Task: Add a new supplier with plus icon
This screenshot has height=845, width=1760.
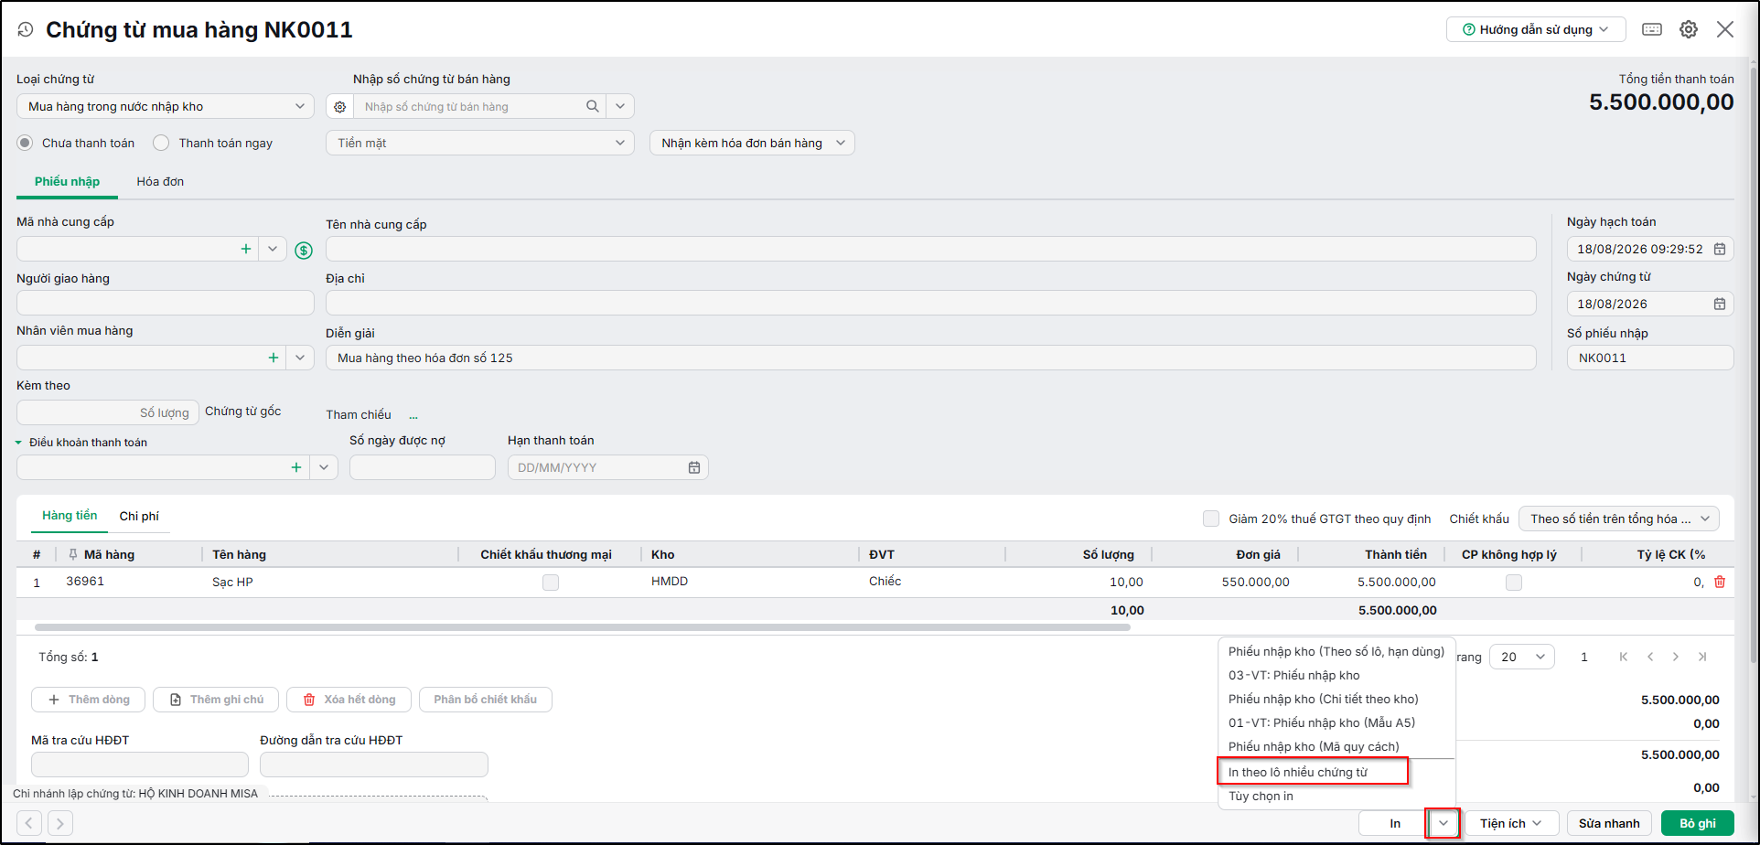Action: pos(246,249)
